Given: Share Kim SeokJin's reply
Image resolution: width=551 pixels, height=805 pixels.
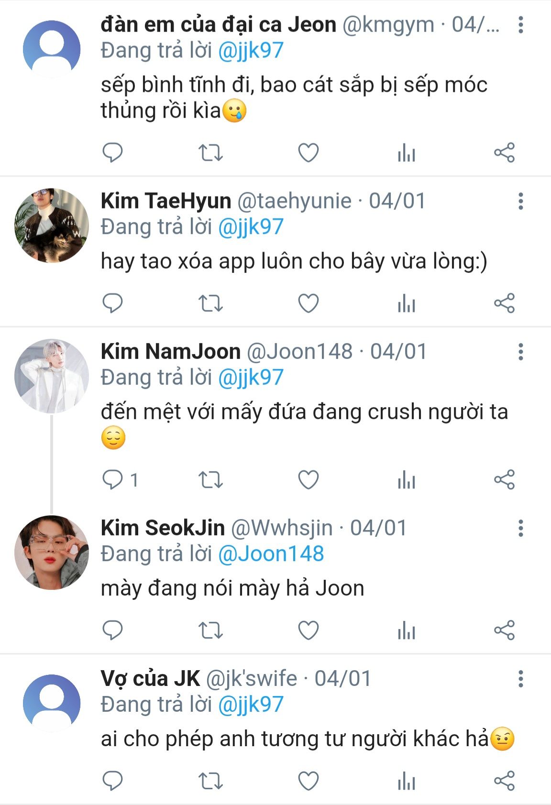Looking at the screenshot, I should 504,631.
